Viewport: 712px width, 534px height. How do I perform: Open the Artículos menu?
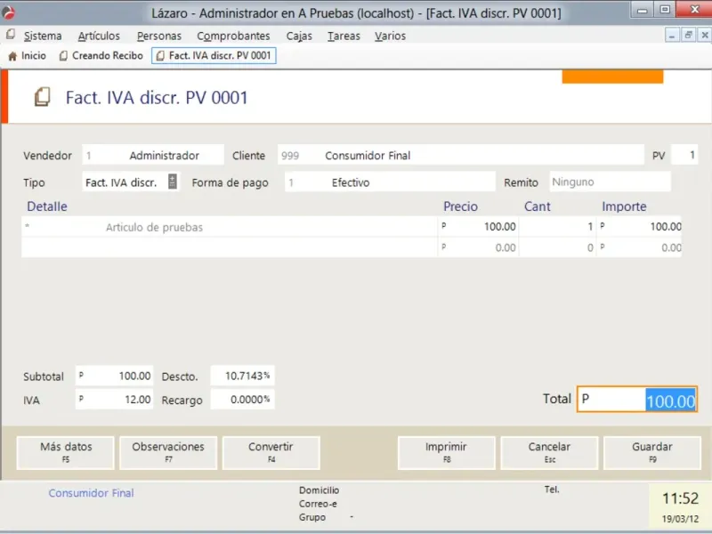tap(99, 36)
